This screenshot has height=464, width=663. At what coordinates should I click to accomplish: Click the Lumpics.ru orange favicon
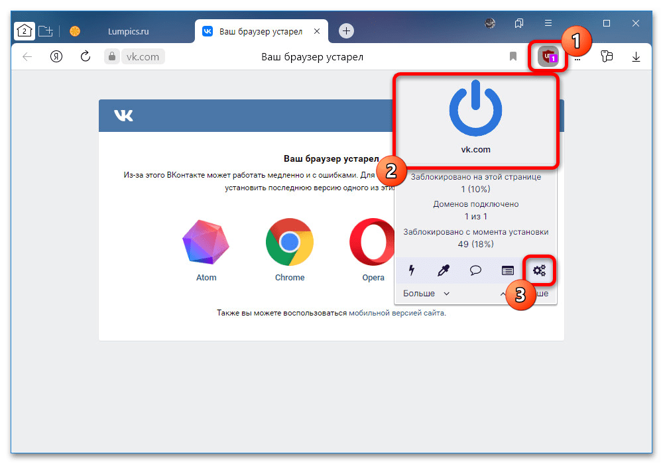[75, 31]
